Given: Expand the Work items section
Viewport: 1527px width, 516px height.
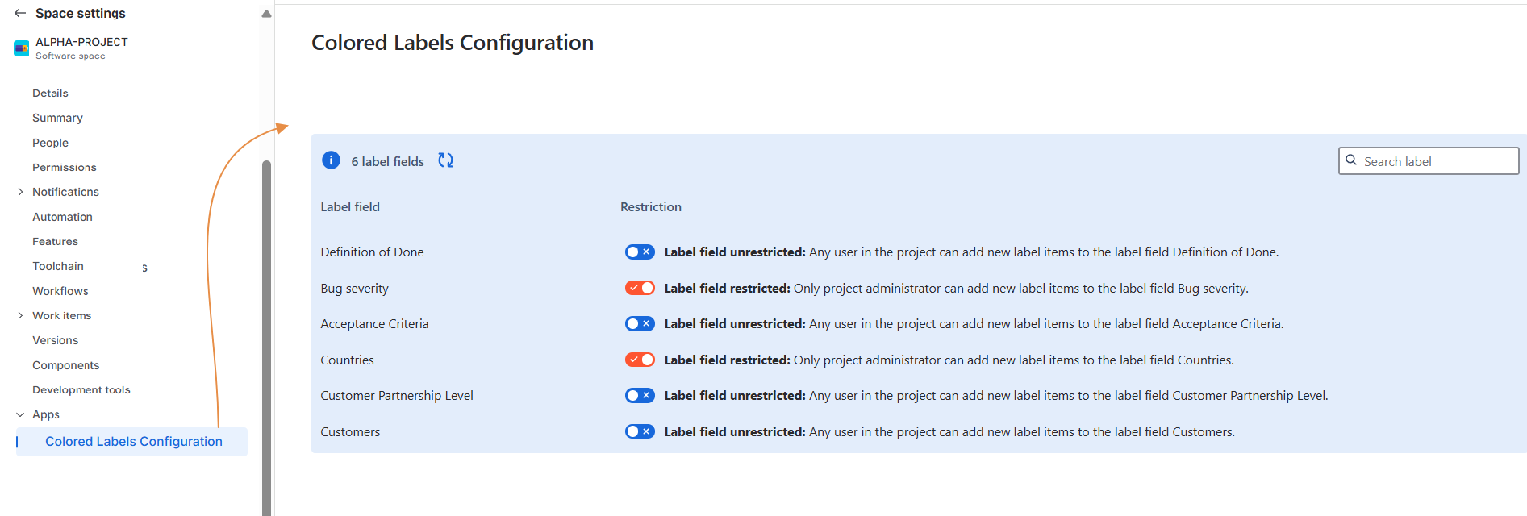Looking at the screenshot, I should (21, 315).
